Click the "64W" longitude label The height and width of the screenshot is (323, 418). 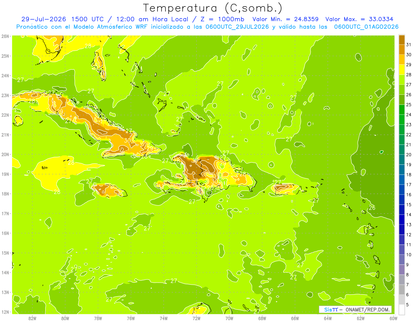click(328, 318)
